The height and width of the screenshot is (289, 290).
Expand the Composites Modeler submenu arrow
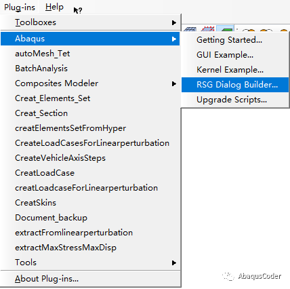tap(173, 83)
